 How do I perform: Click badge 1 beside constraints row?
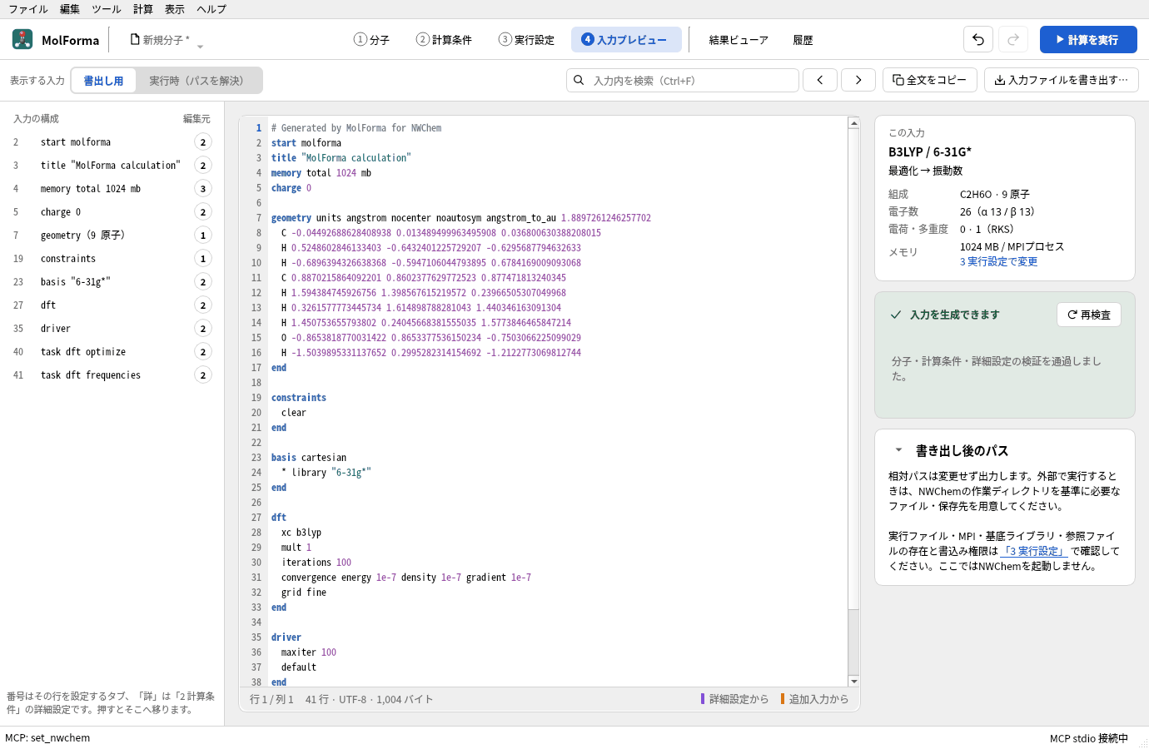[x=202, y=259]
